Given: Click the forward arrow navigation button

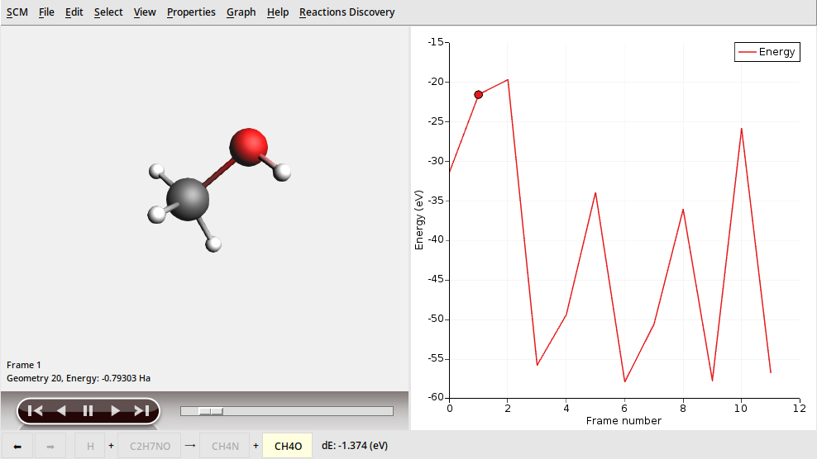Looking at the screenshot, I should (50, 447).
